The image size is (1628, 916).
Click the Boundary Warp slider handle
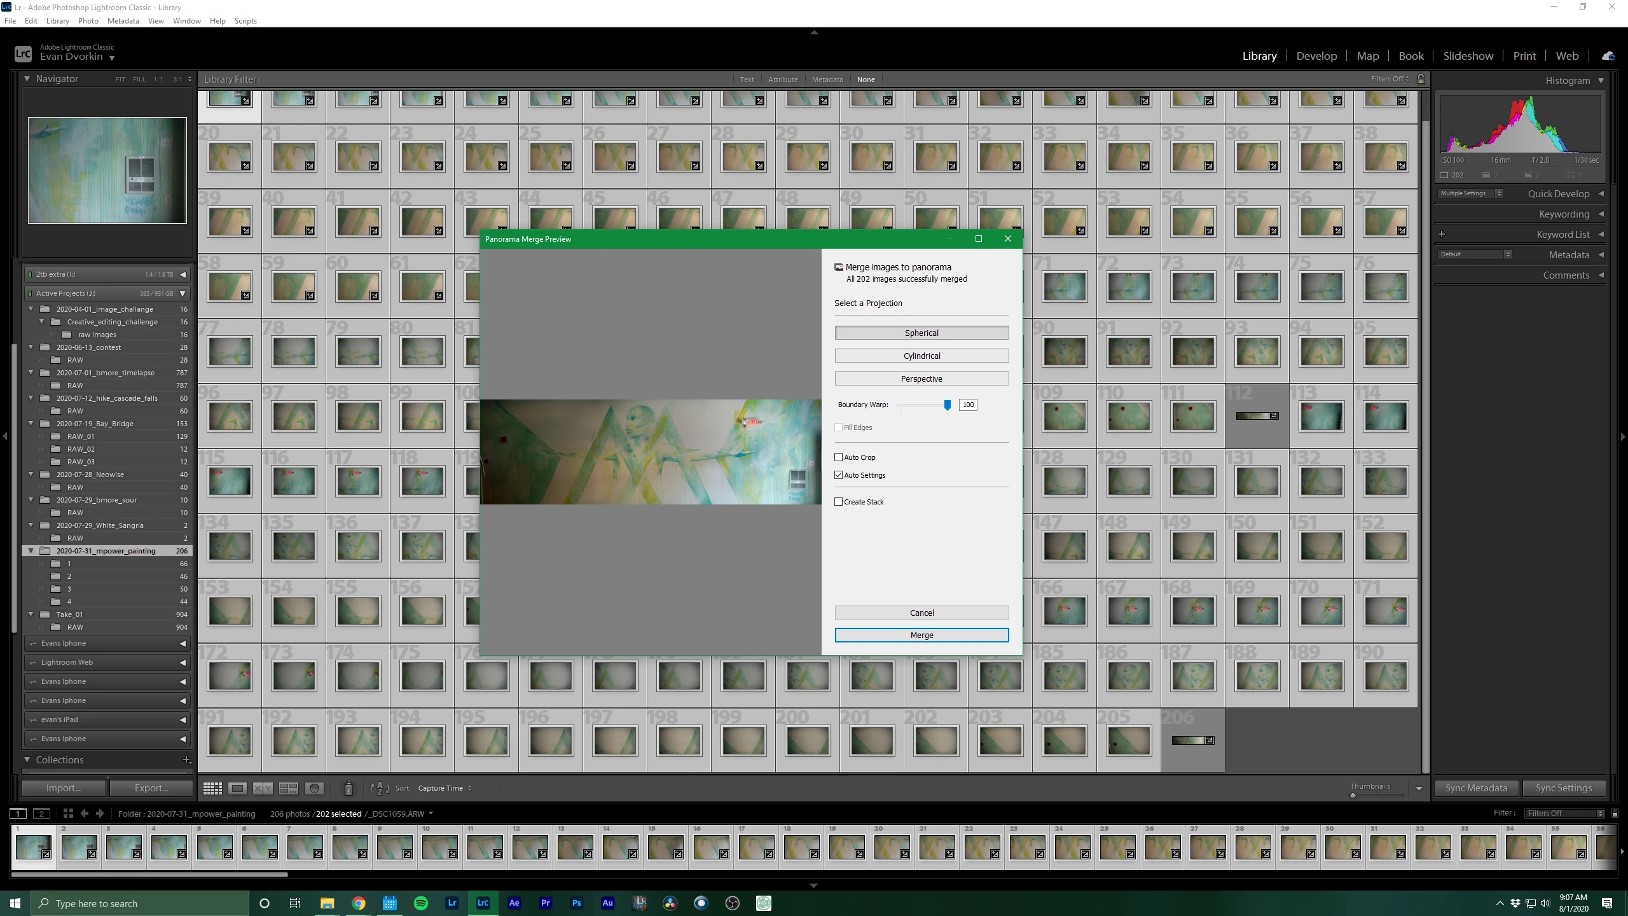point(948,405)
